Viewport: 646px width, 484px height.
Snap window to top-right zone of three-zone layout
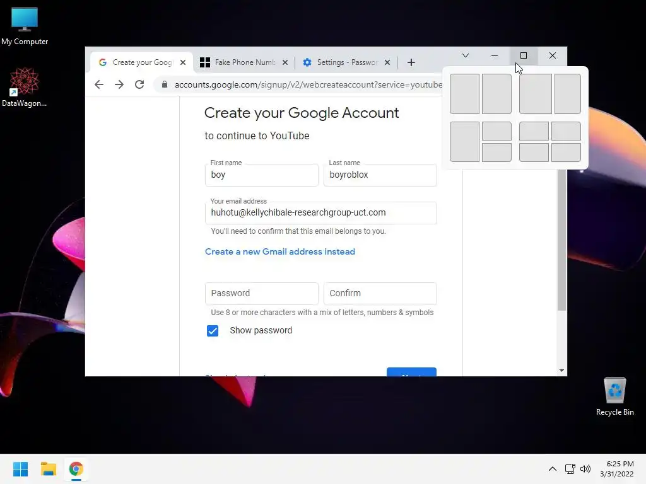pyautogui.click(x=496, y=131)
